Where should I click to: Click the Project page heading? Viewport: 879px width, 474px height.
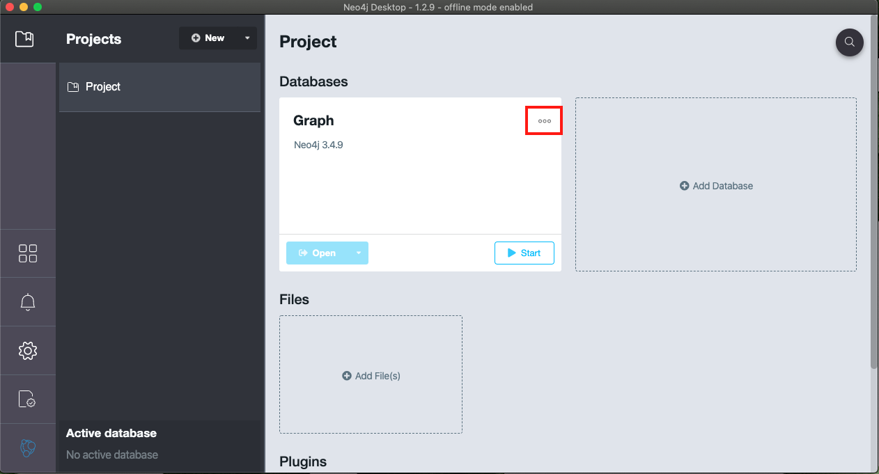[308, 42]
